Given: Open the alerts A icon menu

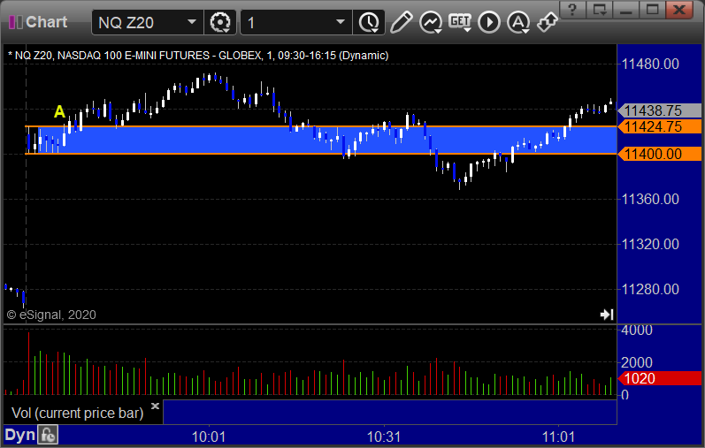Looking at the screenshot, I should coord(518,22).
